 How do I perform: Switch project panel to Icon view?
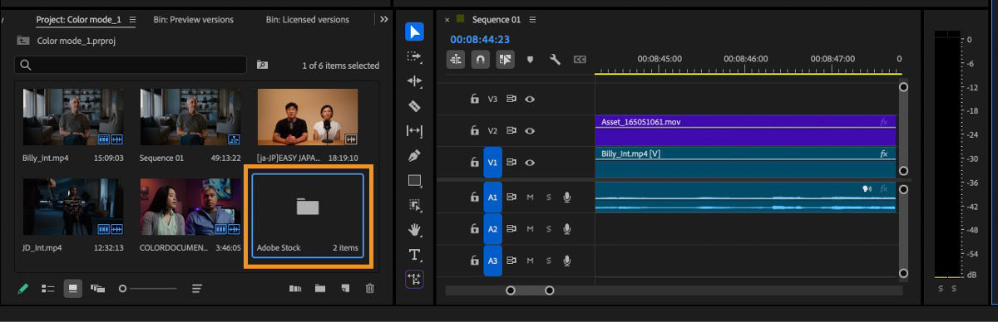(x=73, y=289)
